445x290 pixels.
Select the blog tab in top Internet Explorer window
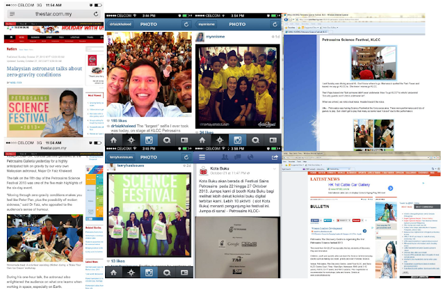(305, 32)
